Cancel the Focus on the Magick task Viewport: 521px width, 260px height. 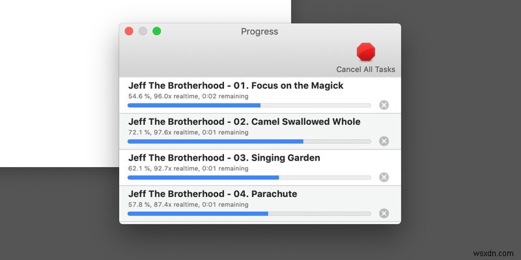[x=384, y=105]
